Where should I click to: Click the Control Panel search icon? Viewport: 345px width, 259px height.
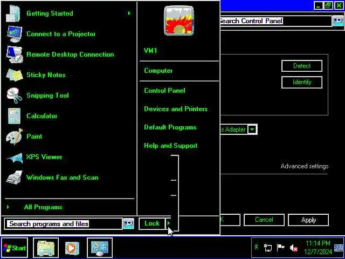[x=338, y=21]
